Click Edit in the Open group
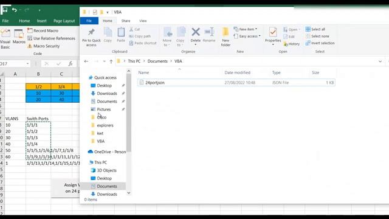The height and width of the screenshot is (219, 389). click(x=289, y=36)
